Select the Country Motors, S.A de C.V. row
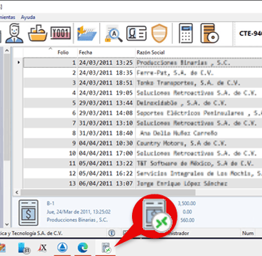 [143, 143]
